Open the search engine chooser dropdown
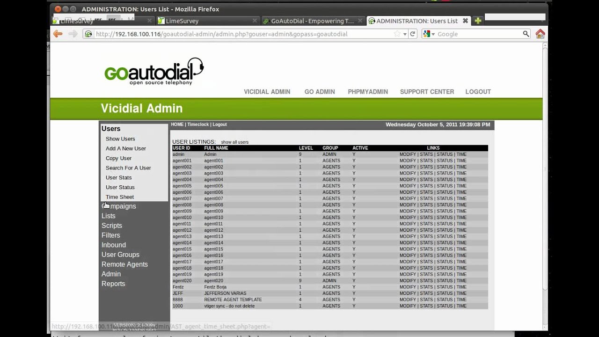Viewport: 599px width, 337px height. [x=433, y=34]
